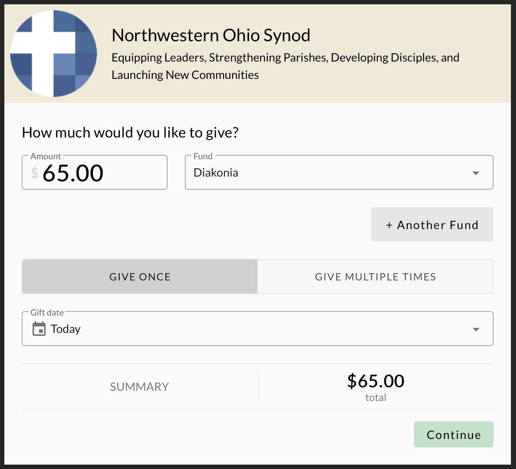Click the Today gift date value

(65, 329)
